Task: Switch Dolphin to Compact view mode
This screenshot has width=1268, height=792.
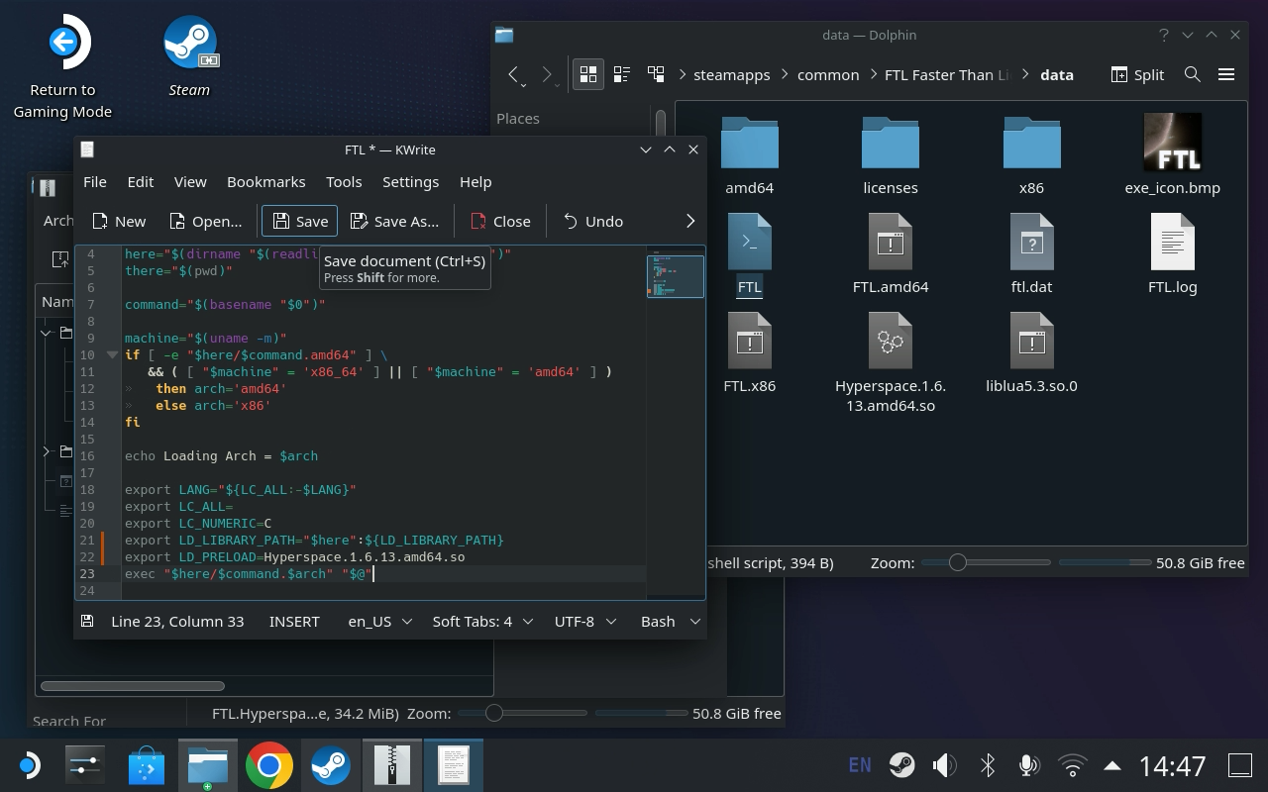Action: (x=622, y=74)
